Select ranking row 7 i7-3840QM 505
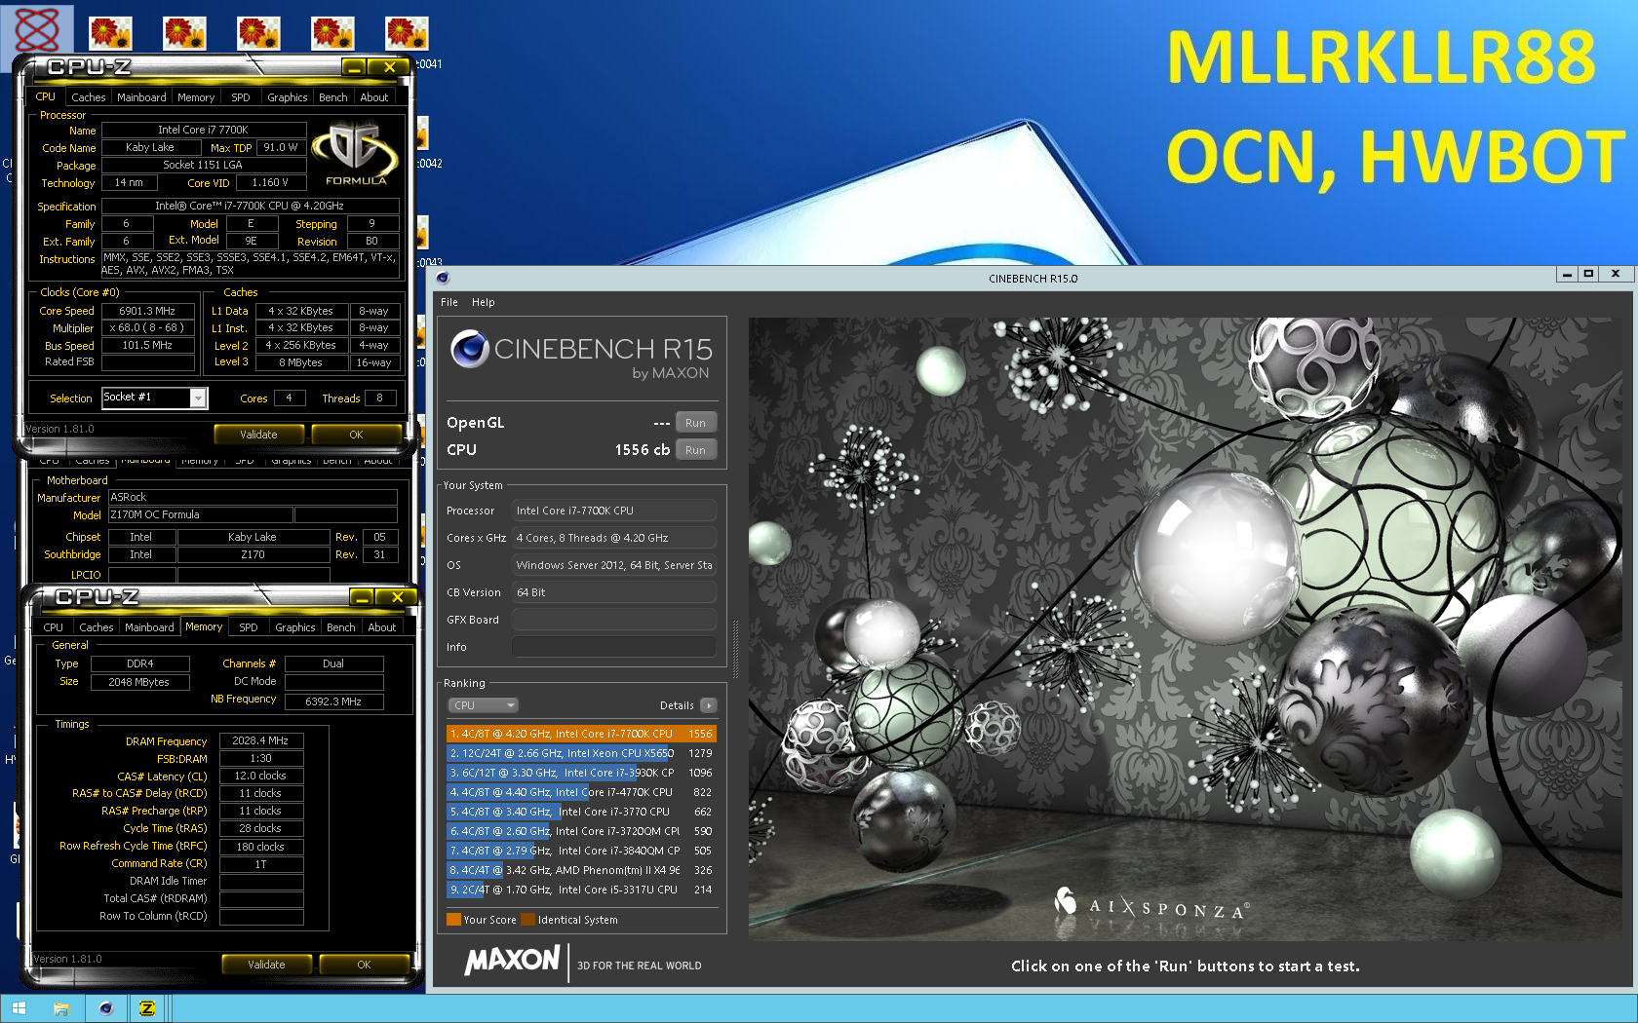1638x1023 pixels. [581, 851]
